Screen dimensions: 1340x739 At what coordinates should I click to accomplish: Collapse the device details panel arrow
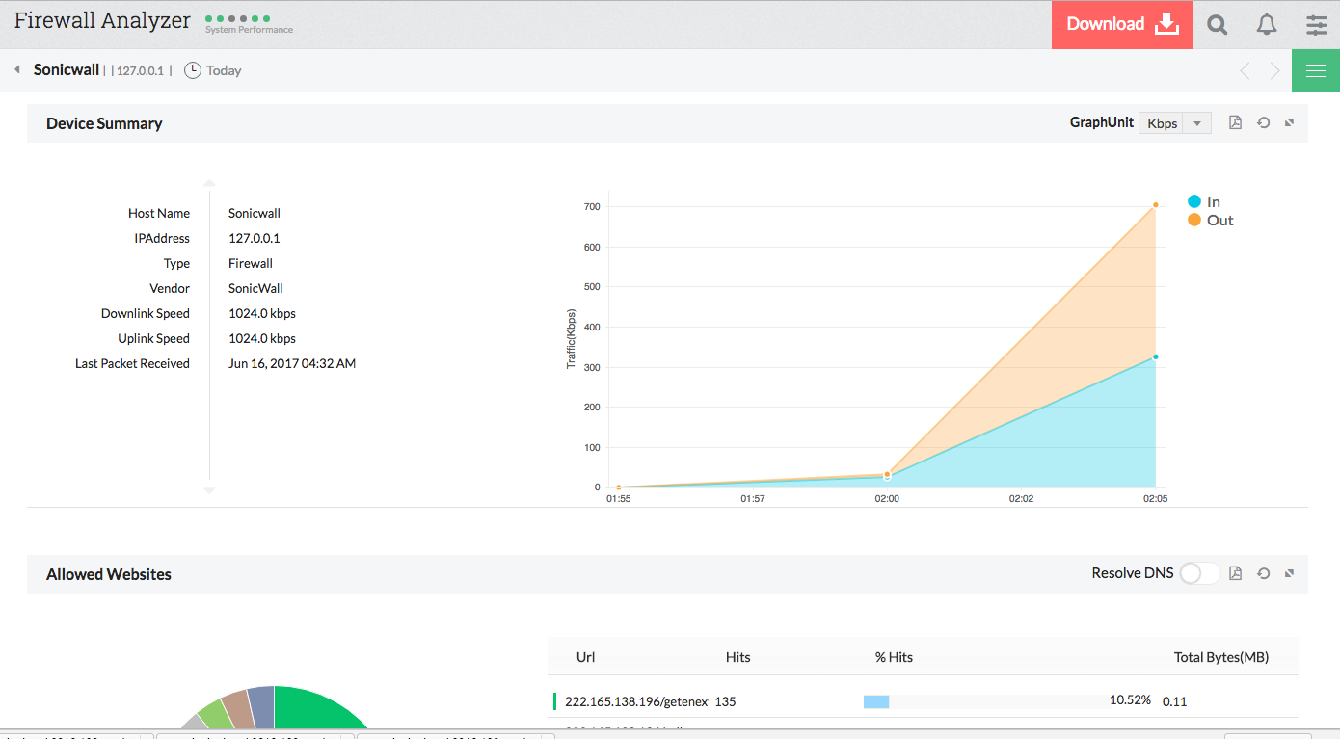point(209,182)
